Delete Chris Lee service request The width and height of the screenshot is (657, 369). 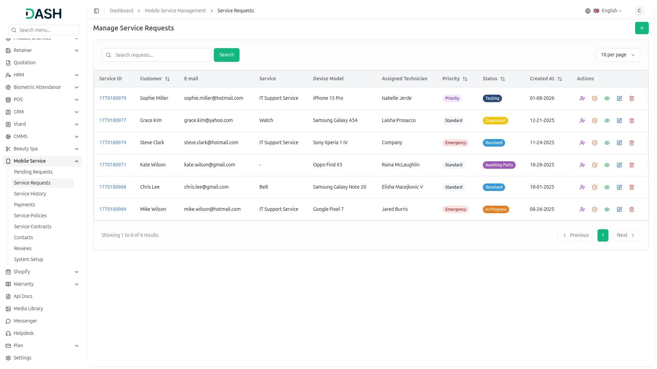point(631,187)
